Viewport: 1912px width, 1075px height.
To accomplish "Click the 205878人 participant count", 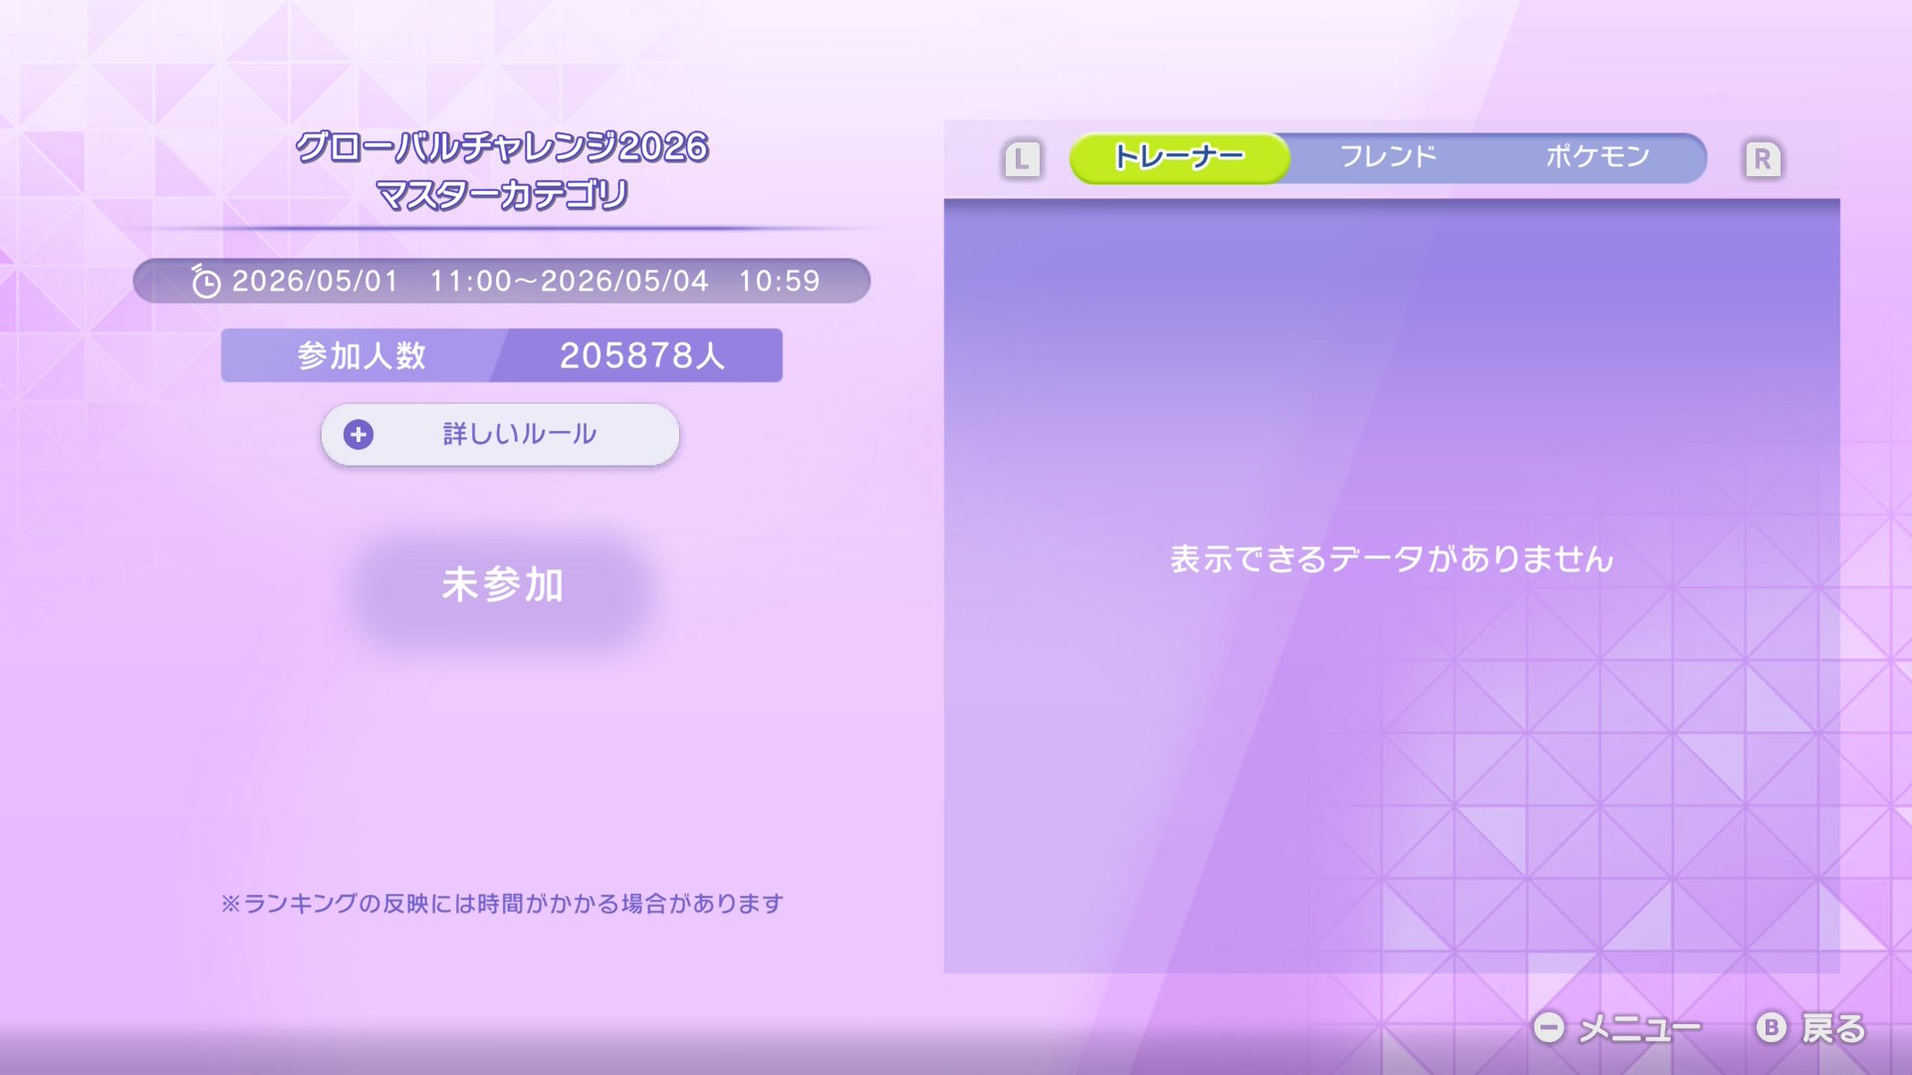I will (642, 355).
